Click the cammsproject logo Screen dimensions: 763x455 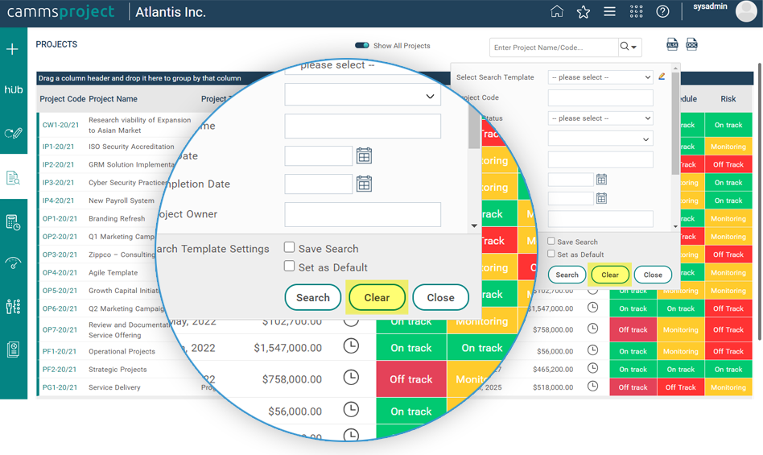click(x=61, y=12)
